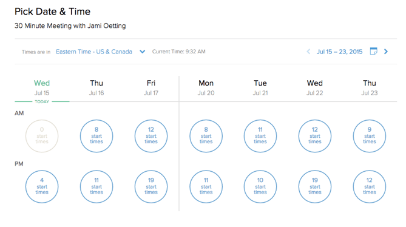This screenshot has width=406, height=227.
Task: Click the Mon Jul 20 column header
Action: 206,88
